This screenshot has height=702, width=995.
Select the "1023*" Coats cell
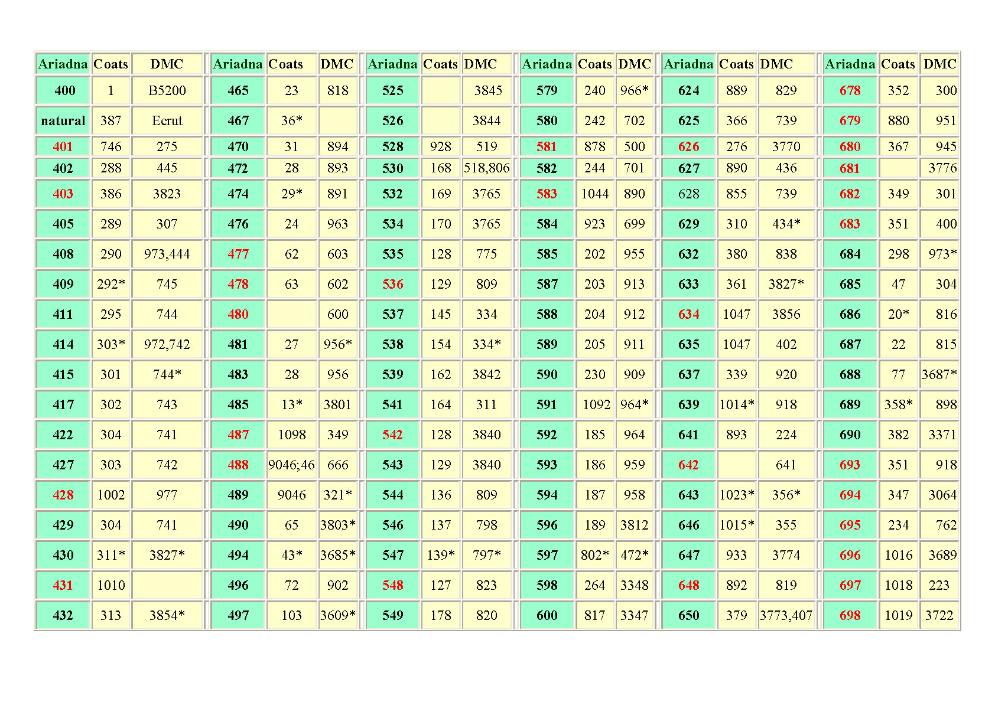[737, 495]
